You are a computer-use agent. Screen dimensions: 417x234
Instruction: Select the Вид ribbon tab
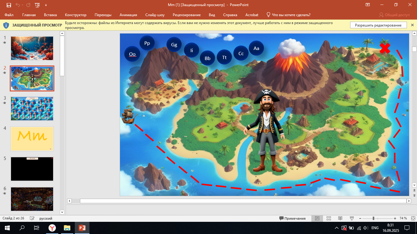coord(212,15)
